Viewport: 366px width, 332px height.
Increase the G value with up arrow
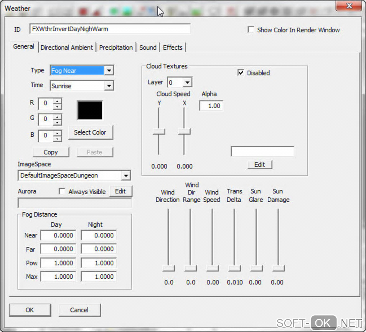coord(57,117)
